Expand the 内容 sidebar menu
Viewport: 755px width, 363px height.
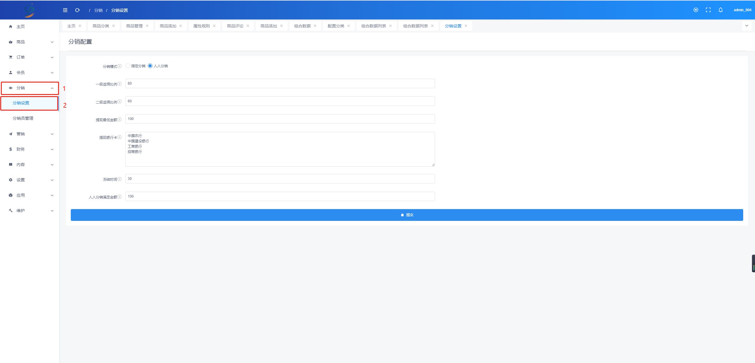click(x=29, y=165)
